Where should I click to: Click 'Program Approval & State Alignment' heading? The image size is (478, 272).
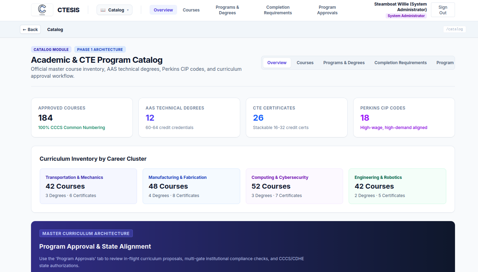(95, 247)
